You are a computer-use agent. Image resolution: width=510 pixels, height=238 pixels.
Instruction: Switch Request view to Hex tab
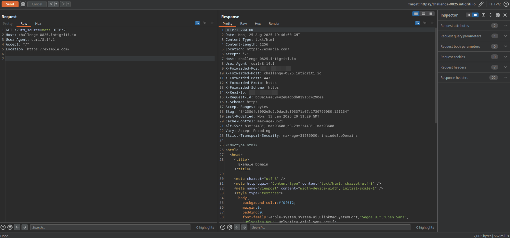click(38, 24)
